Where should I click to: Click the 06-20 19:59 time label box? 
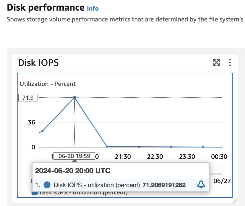74,156
